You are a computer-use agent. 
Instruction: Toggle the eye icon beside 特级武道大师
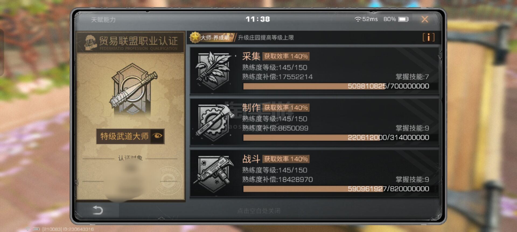pyautogui.click(x=157, y=136)
